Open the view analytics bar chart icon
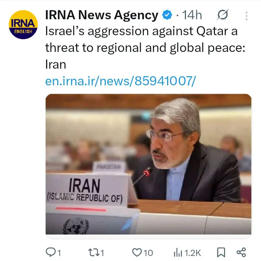This screenshot has width=261, height=261. [x=178, y=253]
